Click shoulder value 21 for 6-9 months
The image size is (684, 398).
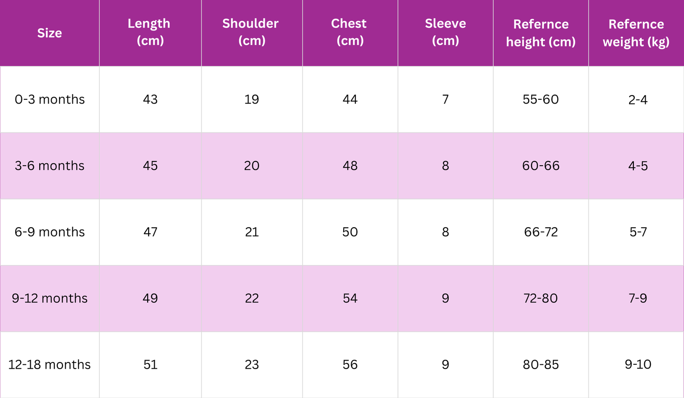point(251,232)
